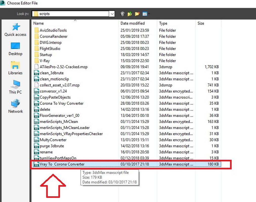The image size is (256, 202).
Task: Sort by the Type column header
Action: [x=163, y=23]
